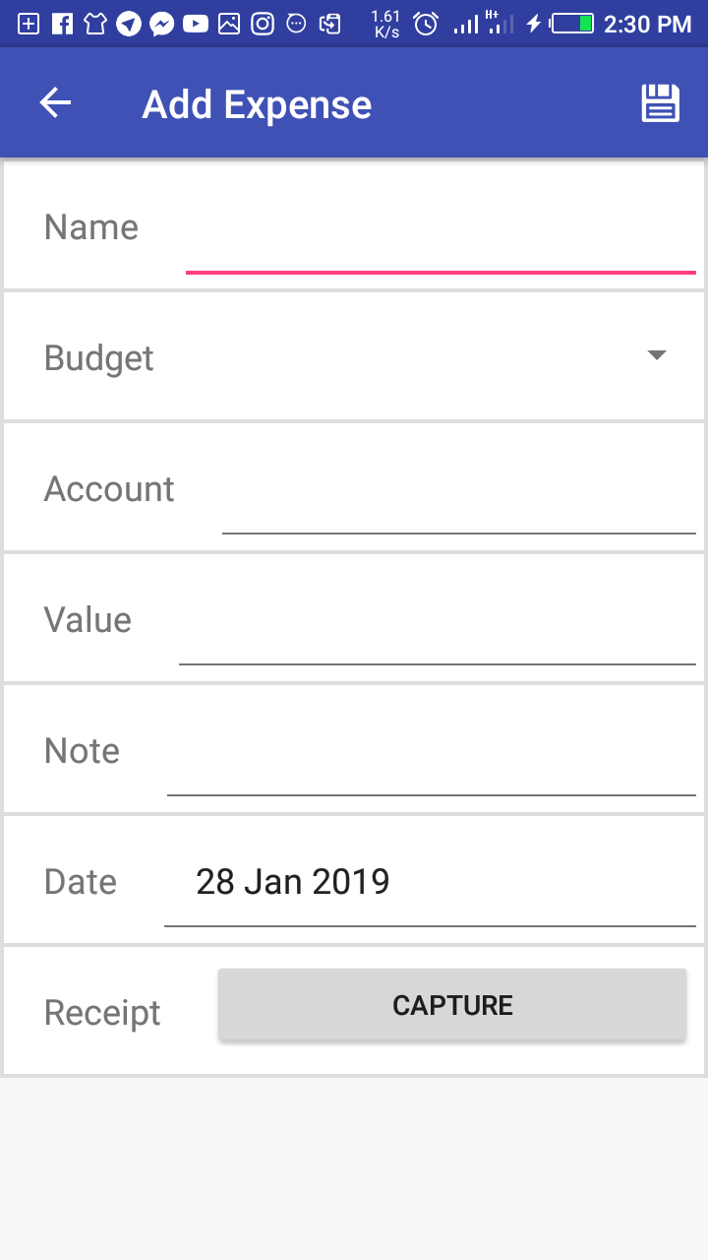Tap the Account input field
Viewport: 708px width, 1260px height.
[458, 497]
